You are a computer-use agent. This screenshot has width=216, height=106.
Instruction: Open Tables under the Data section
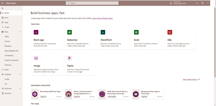pyautogui.click(x=7, y=37)
